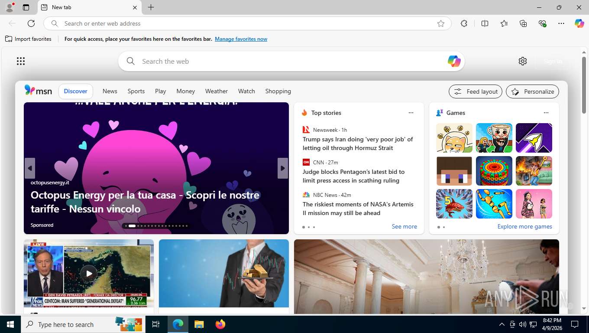Open the Shiba dog with bees game

[x=454, y=138]
